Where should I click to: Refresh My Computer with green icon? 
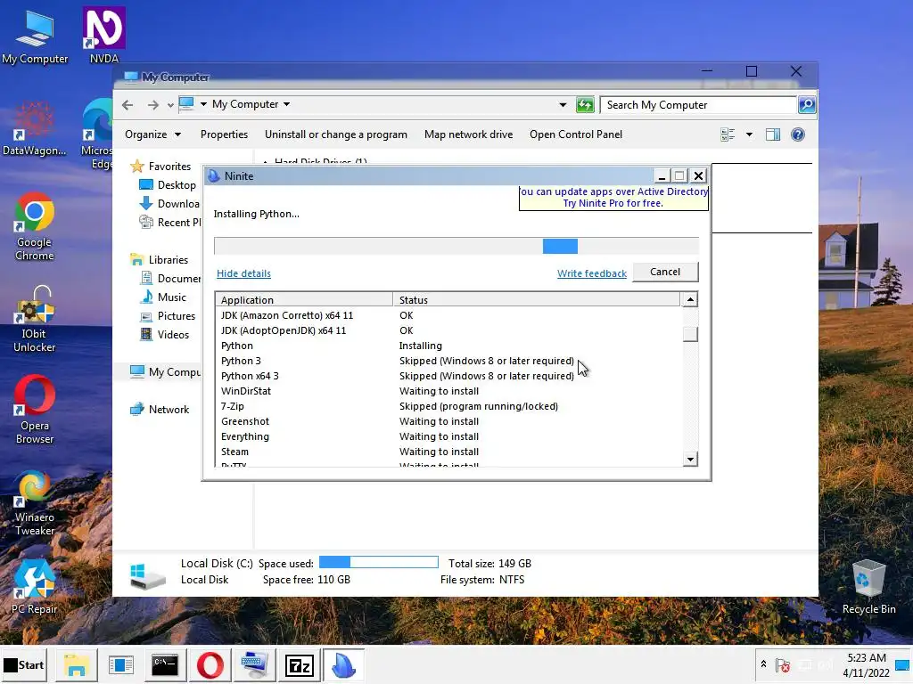pos(585,105)
